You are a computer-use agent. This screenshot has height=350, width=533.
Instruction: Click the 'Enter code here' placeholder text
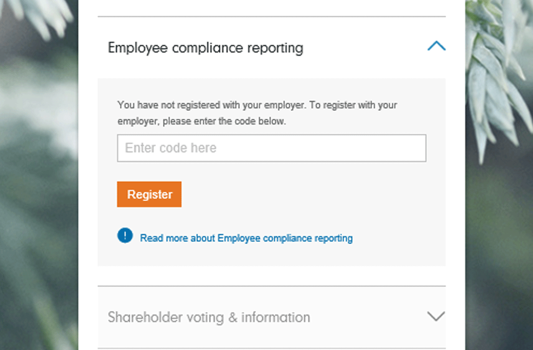(171, 148)
